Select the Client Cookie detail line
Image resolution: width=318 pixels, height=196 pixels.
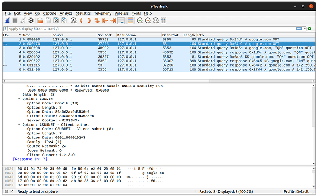[x=60, y=116]
